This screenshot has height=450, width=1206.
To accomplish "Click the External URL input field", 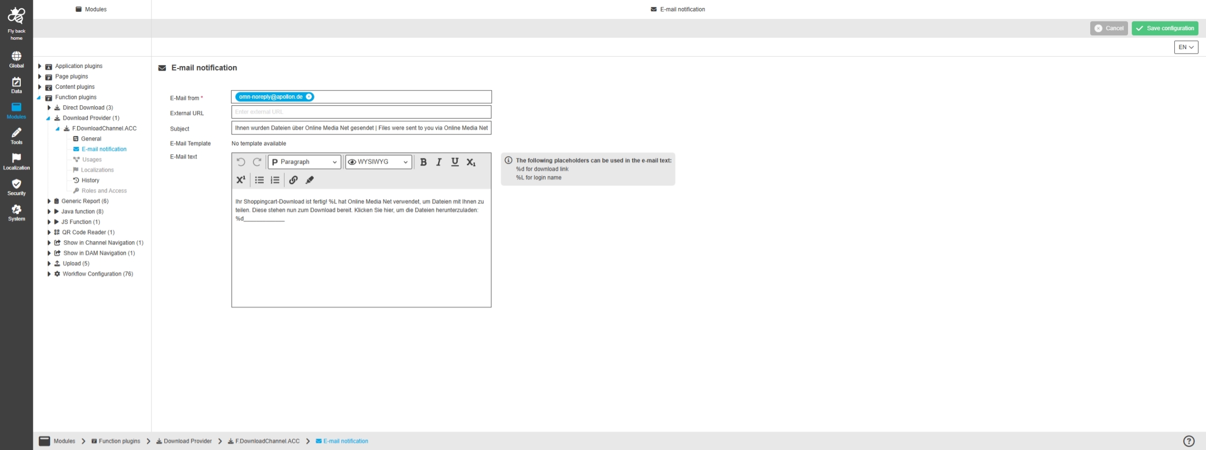I will [x=361, y=112].
